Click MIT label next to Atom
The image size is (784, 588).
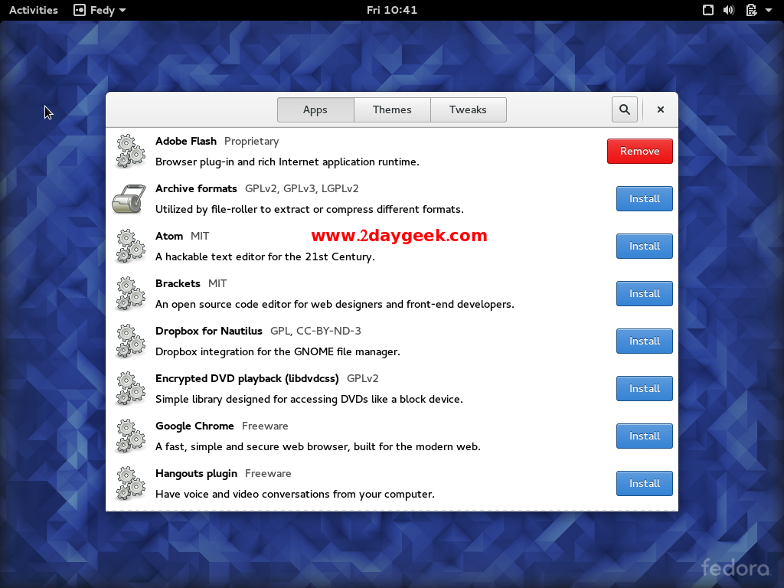pos(200,236)
